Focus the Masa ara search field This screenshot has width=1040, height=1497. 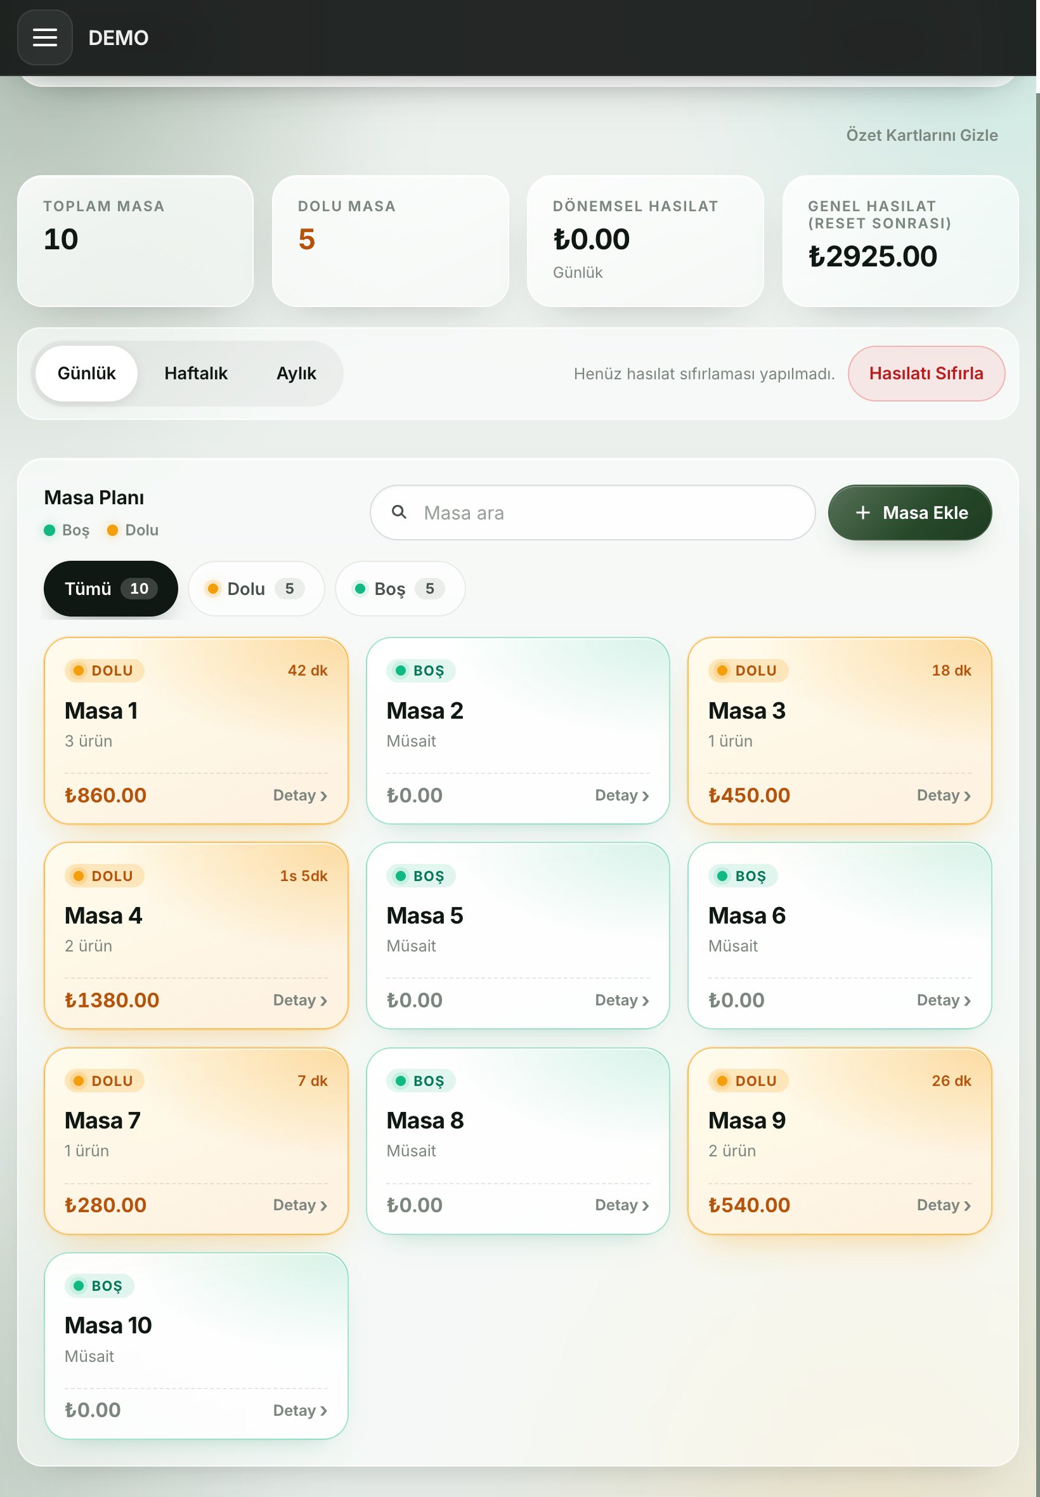[592, 513]
